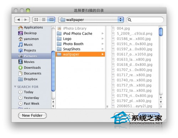Switch to column view
Screen dimensions: 178x138
click(51, 20)
